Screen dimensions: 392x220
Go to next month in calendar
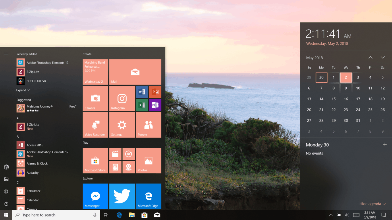click(x=383, y=58)
